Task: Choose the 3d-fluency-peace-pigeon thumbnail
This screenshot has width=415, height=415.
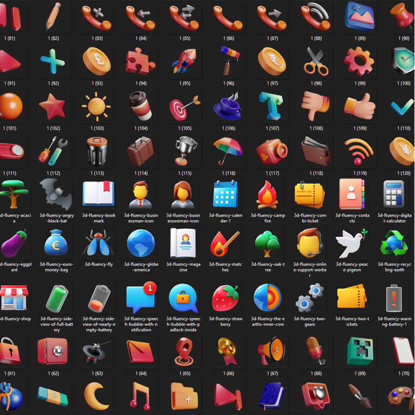Action: (352, 243)
